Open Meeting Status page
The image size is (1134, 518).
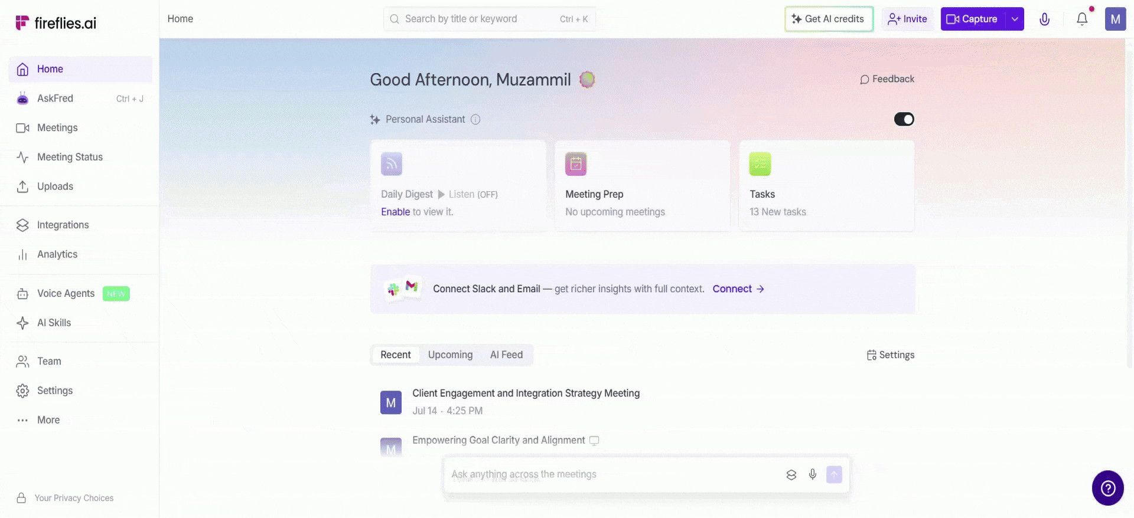click(80, 157)
